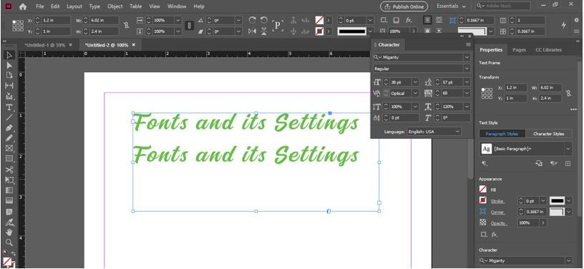Viewport: 584px width, 269px height.
Task: Open the Optical kerning dropdown
Action: coord(415,94)
